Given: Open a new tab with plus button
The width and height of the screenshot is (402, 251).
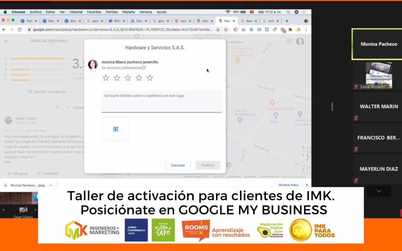Looking at the screenshot, I should 287,21.
